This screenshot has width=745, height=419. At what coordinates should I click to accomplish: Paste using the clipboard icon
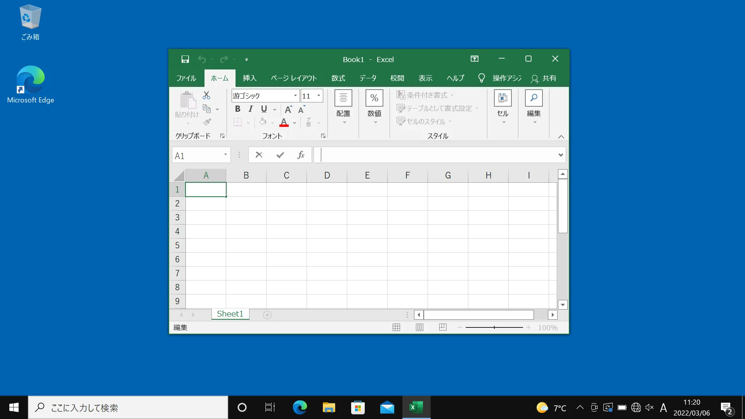pos(187,101)
